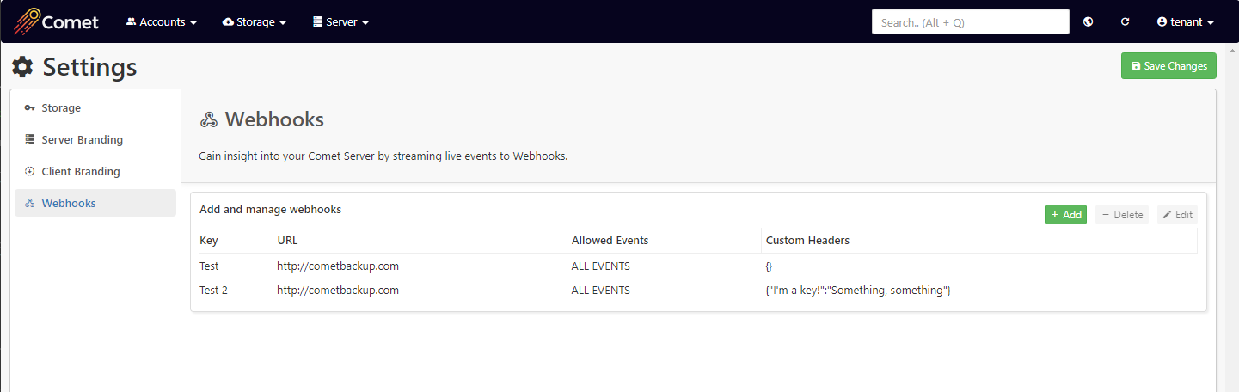Click the key icon beside Storage
Image resolution: width=1239 pixels, height=392 pixels.
pyautogui.click(x=29, y=108)
